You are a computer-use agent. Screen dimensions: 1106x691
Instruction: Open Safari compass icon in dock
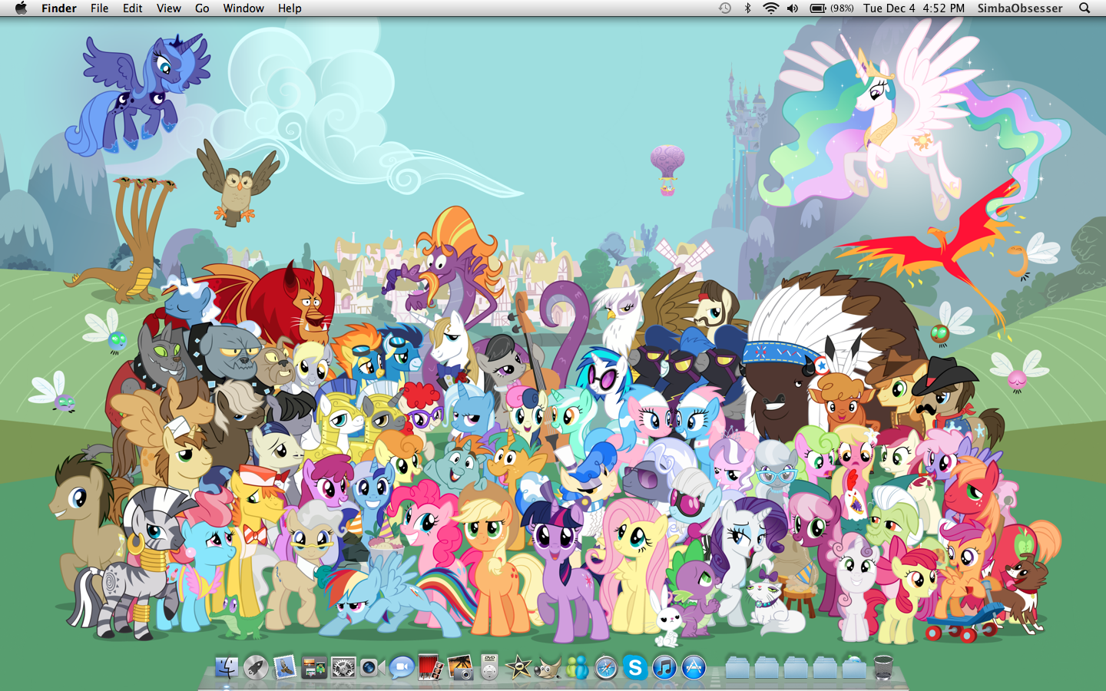click(x=606, y=668)
